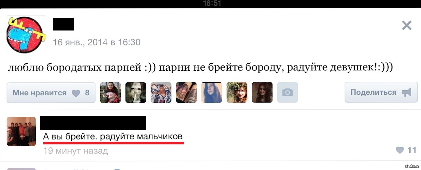Open commenter's group photo avatar
Viewport: 421px width, 170px height.
pos(21,131)
